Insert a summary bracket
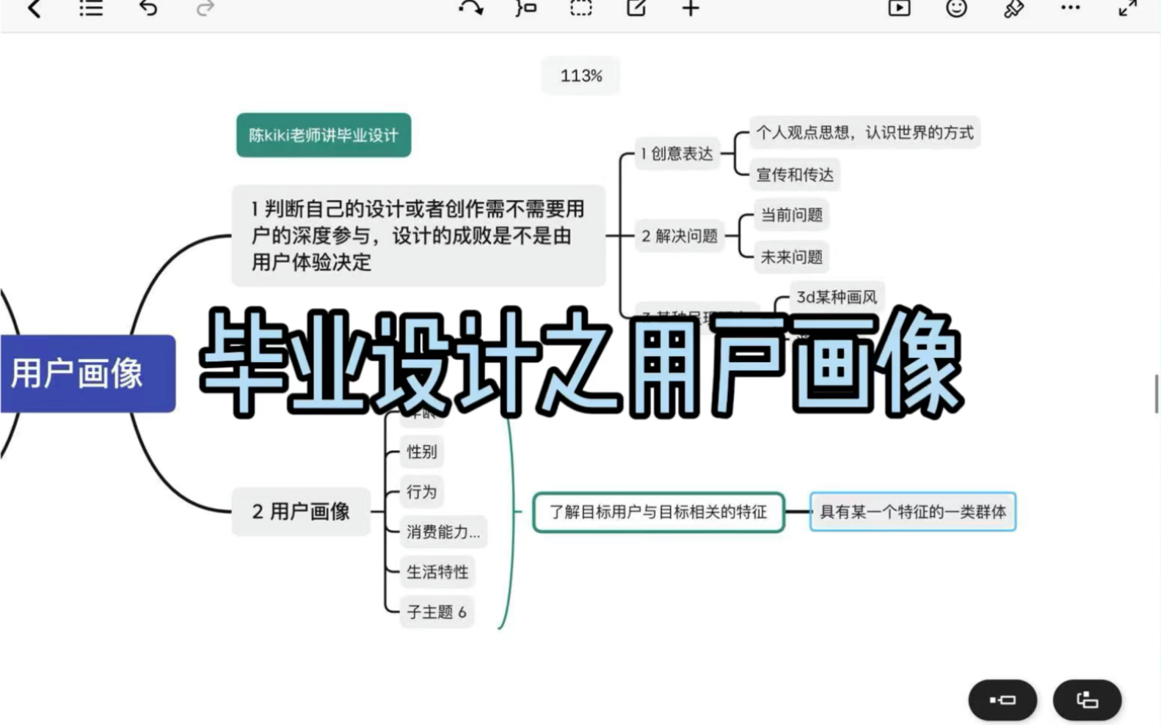The height and width of the screenshot is (725, 1161). (525, 9)
